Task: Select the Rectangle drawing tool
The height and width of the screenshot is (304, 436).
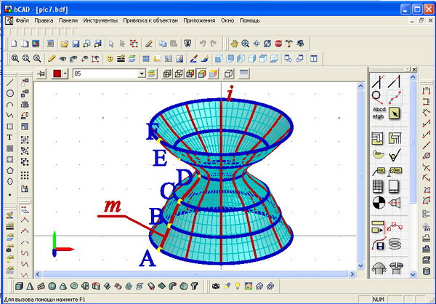Action: [x=9, y=126]
